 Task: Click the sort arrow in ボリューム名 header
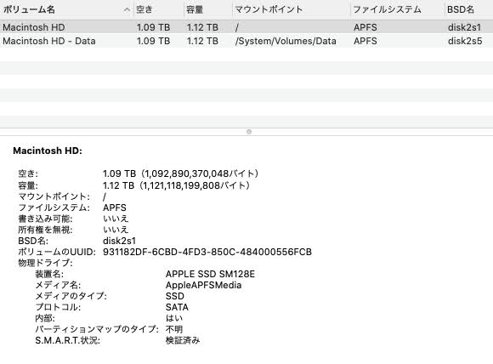[127, 9]
